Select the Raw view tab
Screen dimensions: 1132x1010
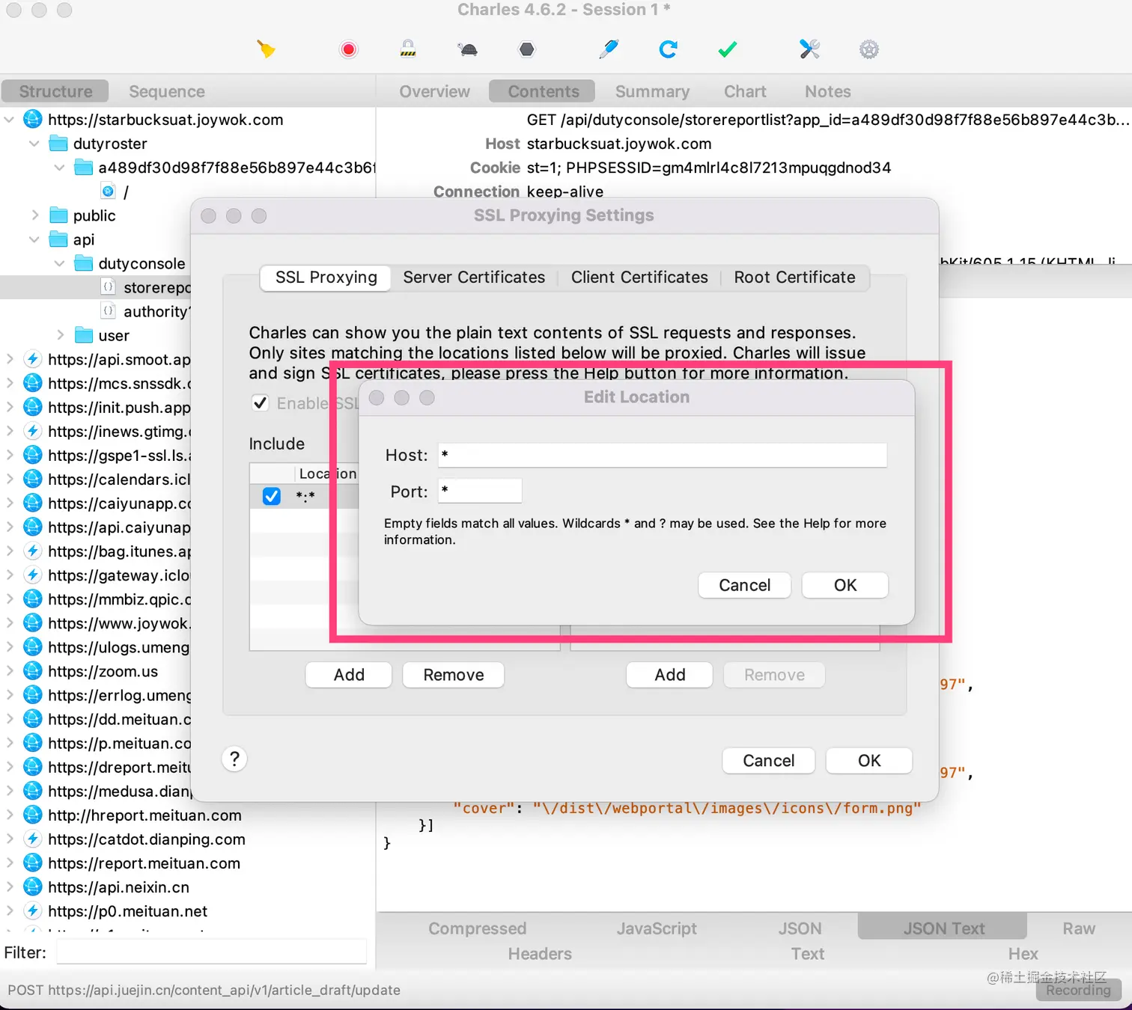pyautogui.click(x=1079, y=928)
